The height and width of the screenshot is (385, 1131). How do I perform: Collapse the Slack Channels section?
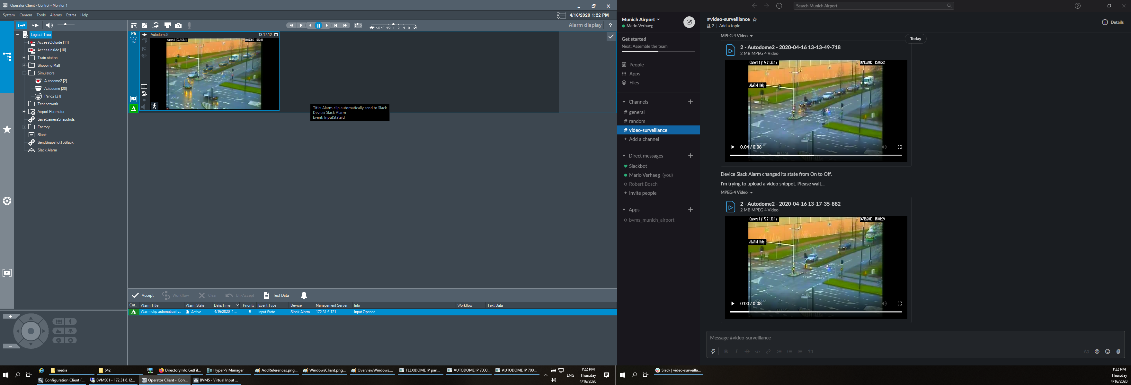tap(624, 102)
